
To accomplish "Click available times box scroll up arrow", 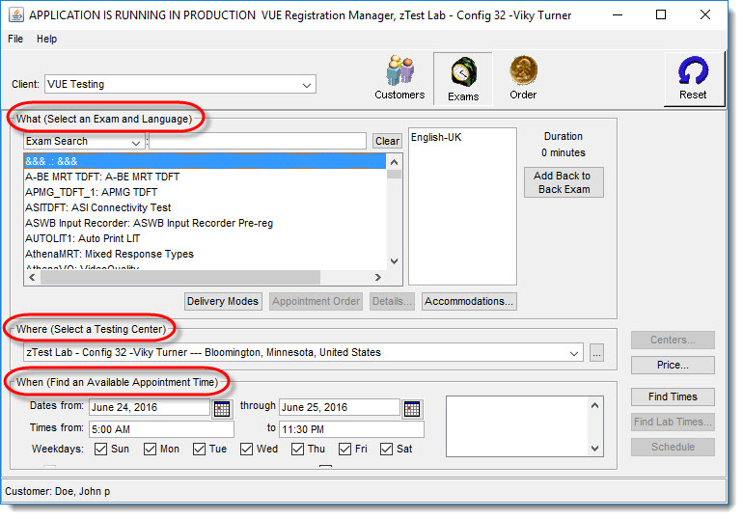I will [595, 406].
